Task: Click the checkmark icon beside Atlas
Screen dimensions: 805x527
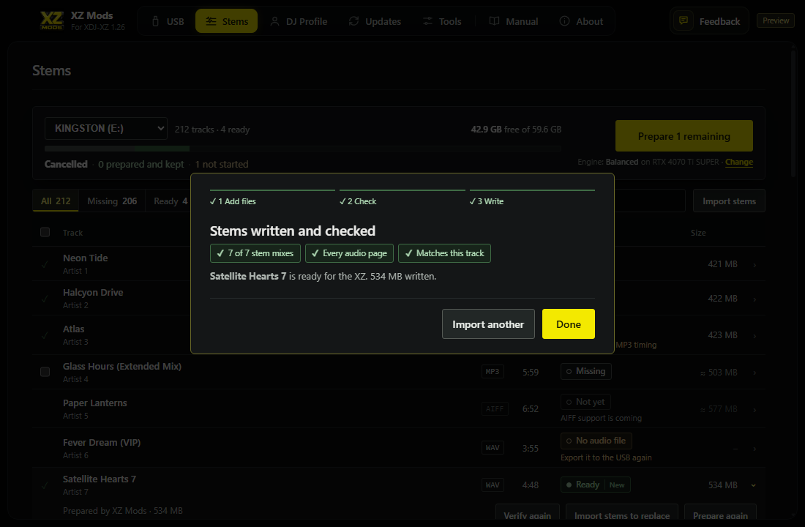Action: pos(45,335)
